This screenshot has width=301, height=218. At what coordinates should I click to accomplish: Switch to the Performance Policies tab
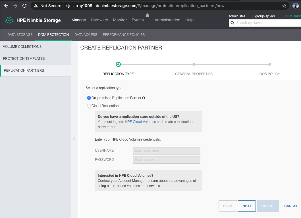click(x=124, y=35)
